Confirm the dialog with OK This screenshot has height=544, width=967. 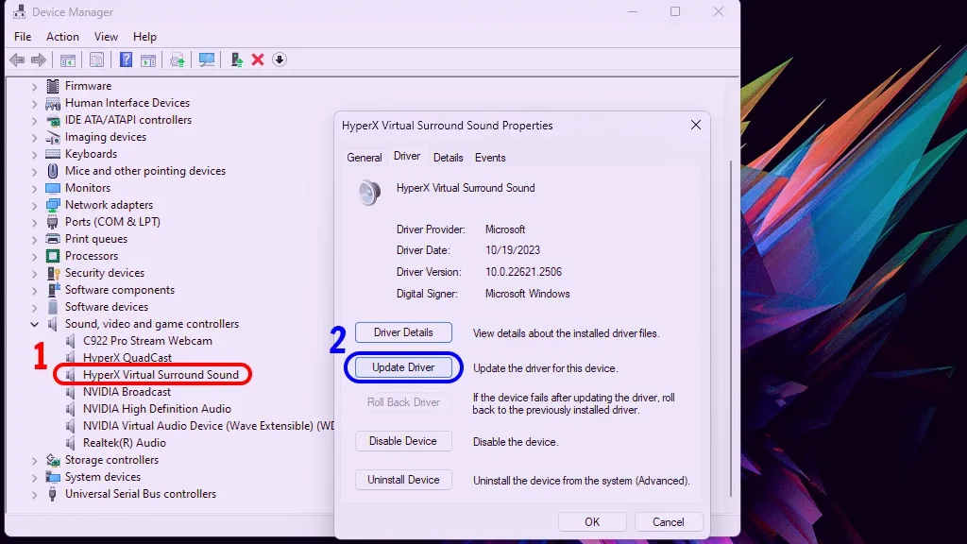pyautogui.click(x=592, y=522)
